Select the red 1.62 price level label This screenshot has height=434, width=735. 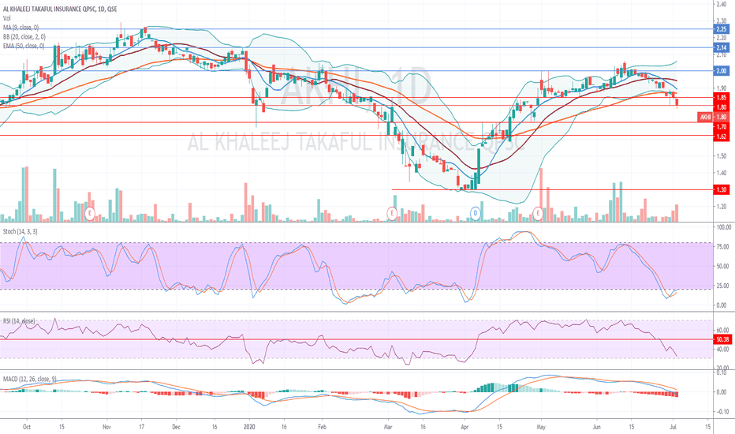click(721, 137)
